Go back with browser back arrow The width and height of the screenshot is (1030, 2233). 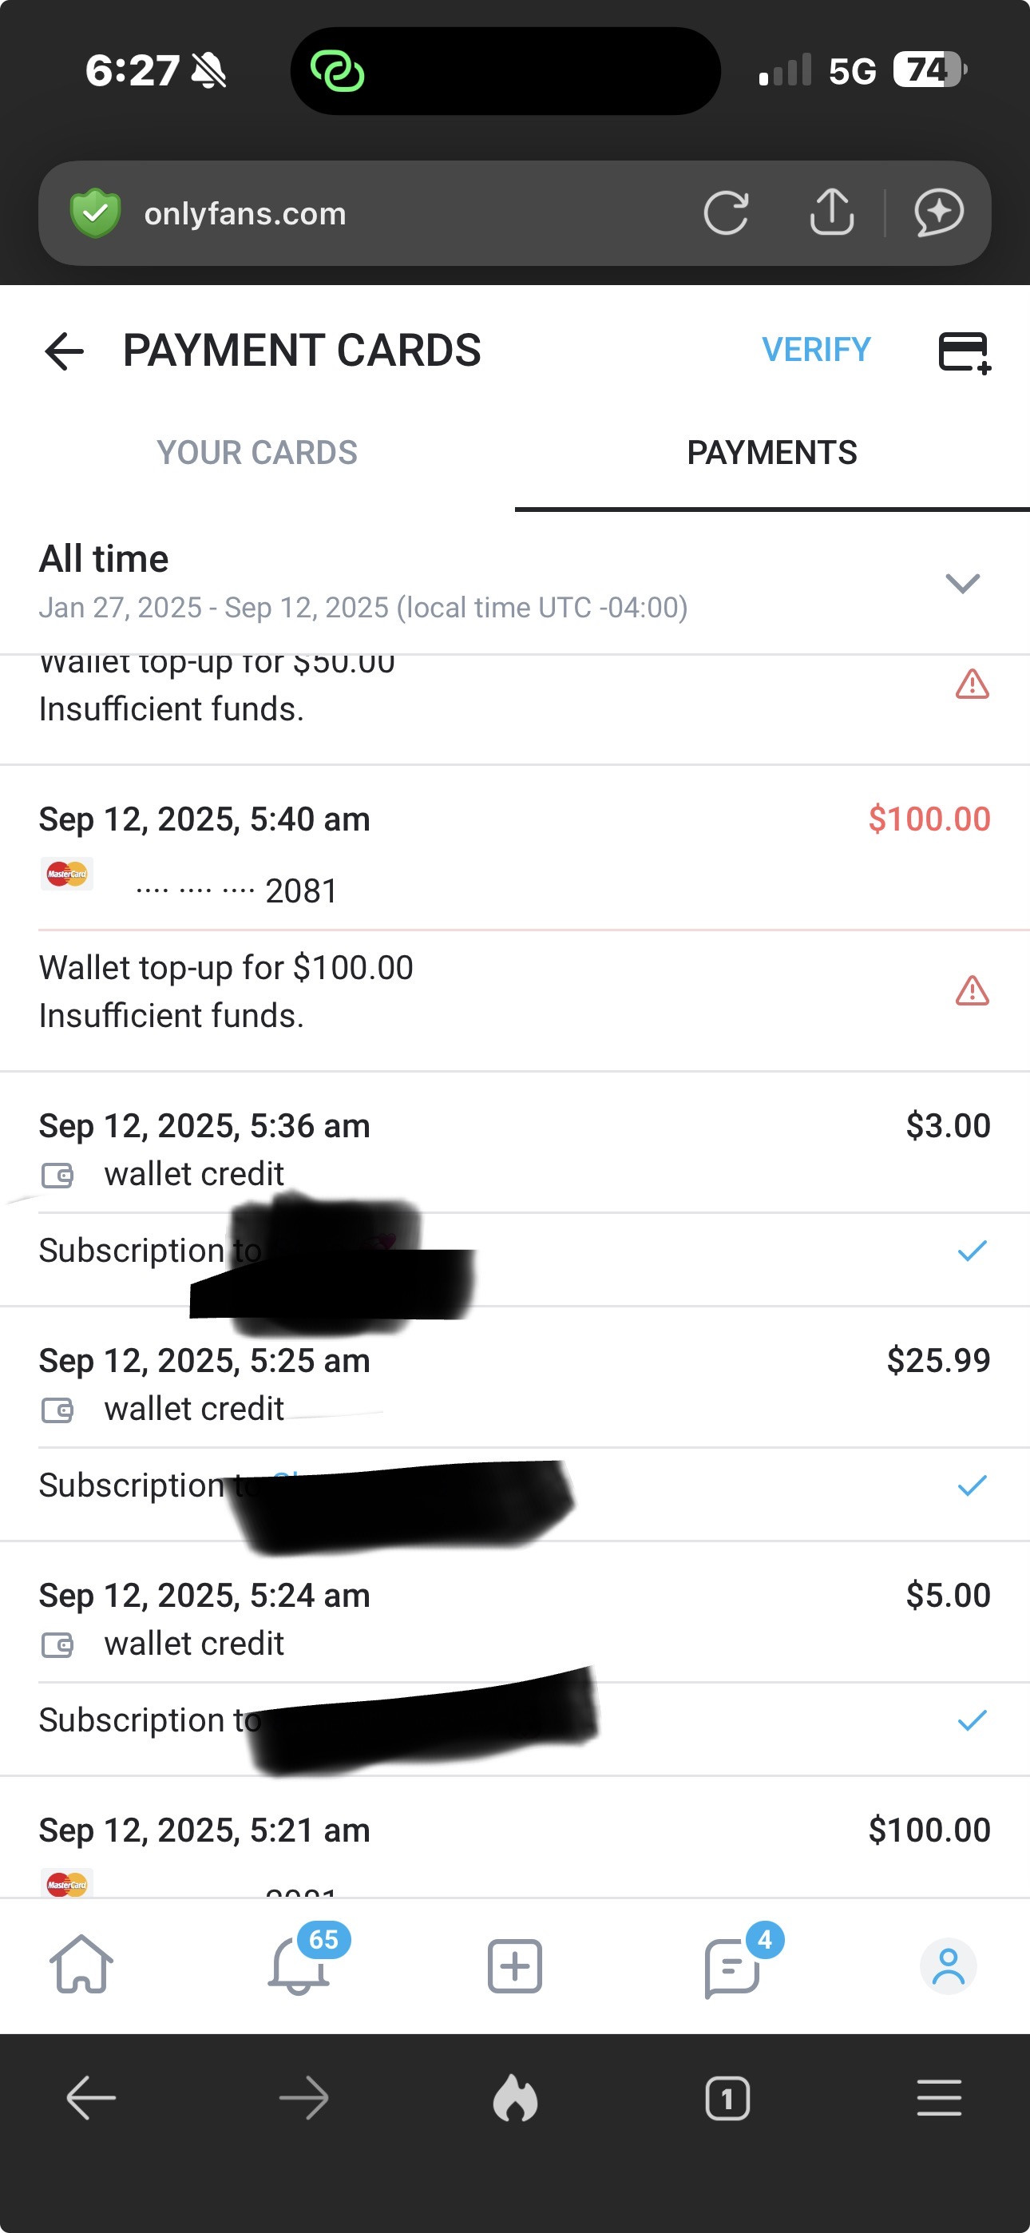coord(91,2099)
